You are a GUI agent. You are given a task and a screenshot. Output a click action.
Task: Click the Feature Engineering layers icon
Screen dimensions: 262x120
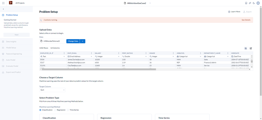pos(3,54)
